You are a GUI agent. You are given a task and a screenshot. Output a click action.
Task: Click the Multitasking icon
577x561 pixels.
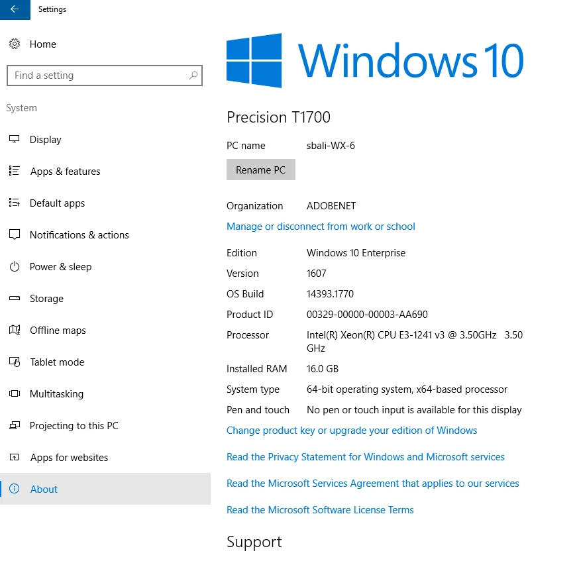[15, 393]
